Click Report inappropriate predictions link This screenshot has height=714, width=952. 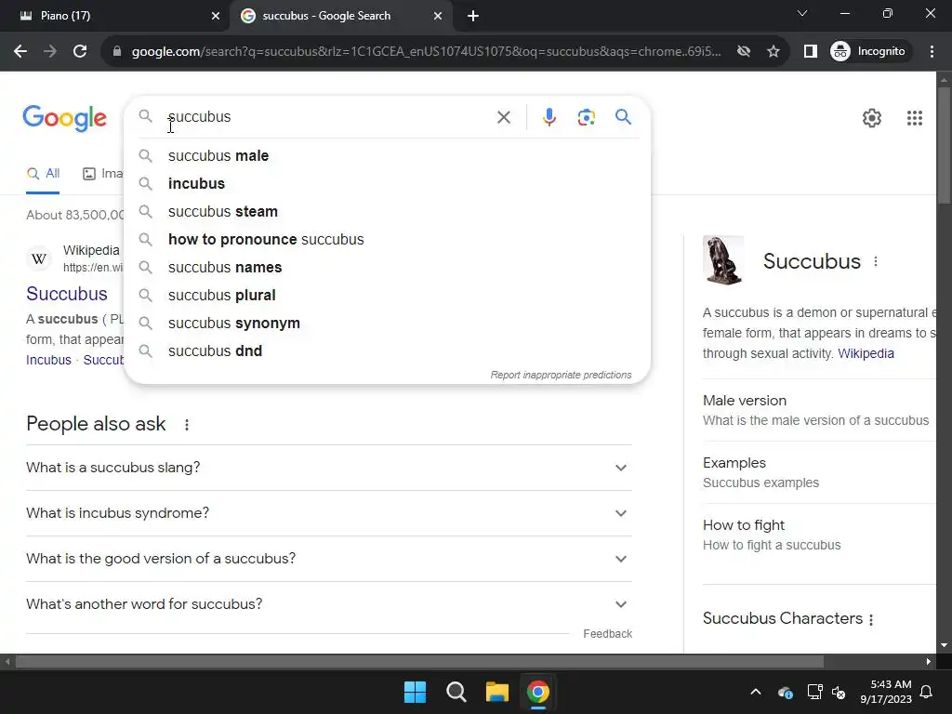coord(561,375)
